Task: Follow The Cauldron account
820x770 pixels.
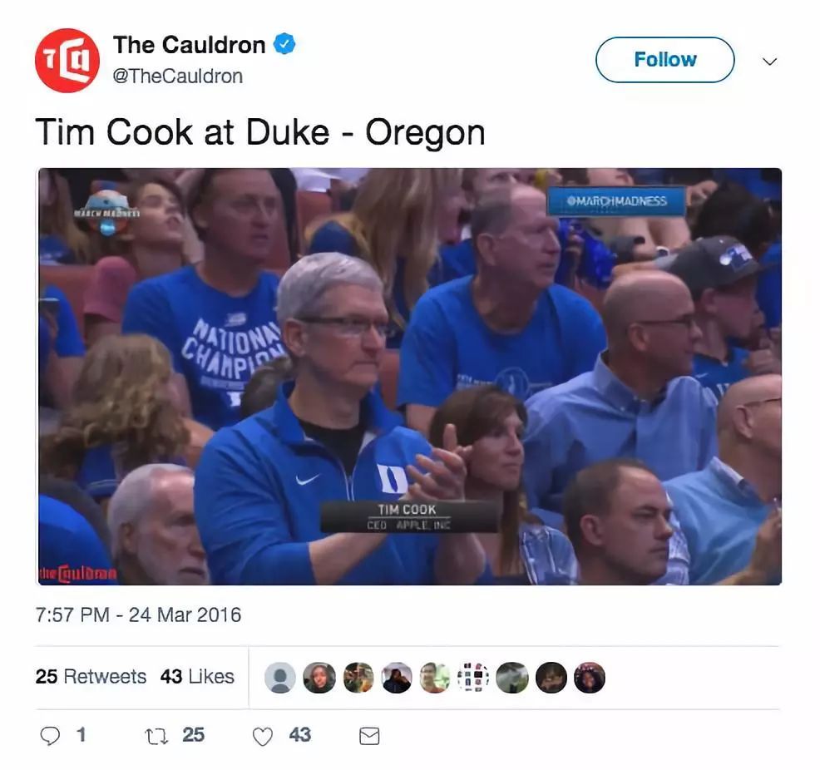Action: coord(664,60)
